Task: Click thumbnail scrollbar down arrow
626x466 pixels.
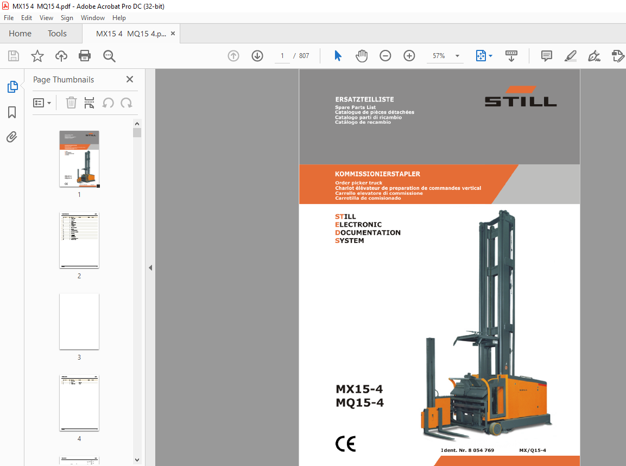Action: [x=137, y=459]
